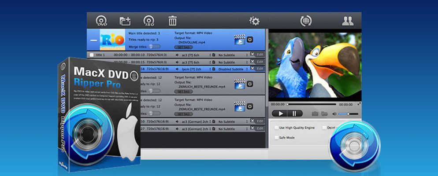This screenshot has height=176, width=438.
Task: Click Edit button in the 00:00:10 row
Action: click(260, 55)
